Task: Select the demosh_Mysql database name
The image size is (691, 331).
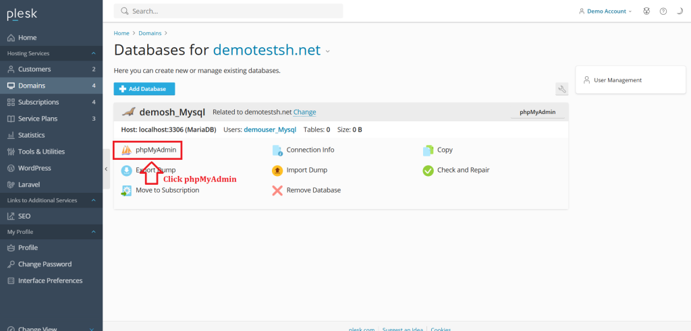Action: coord(172,112)
